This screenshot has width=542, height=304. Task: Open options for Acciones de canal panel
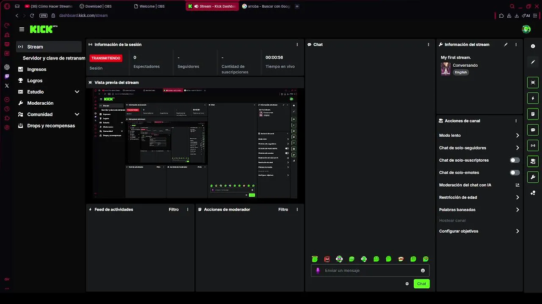(x=516, y=121)
